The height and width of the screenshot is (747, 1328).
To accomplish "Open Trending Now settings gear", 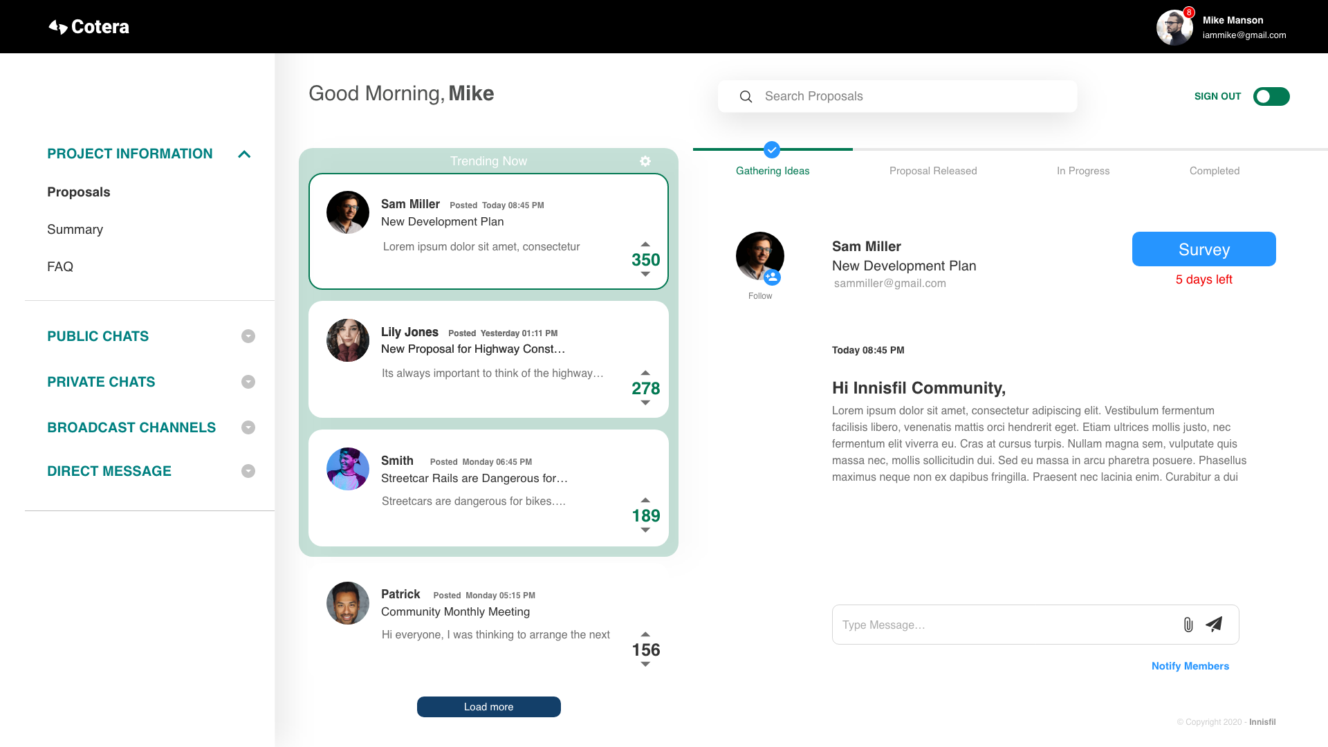I will [645, 161].
